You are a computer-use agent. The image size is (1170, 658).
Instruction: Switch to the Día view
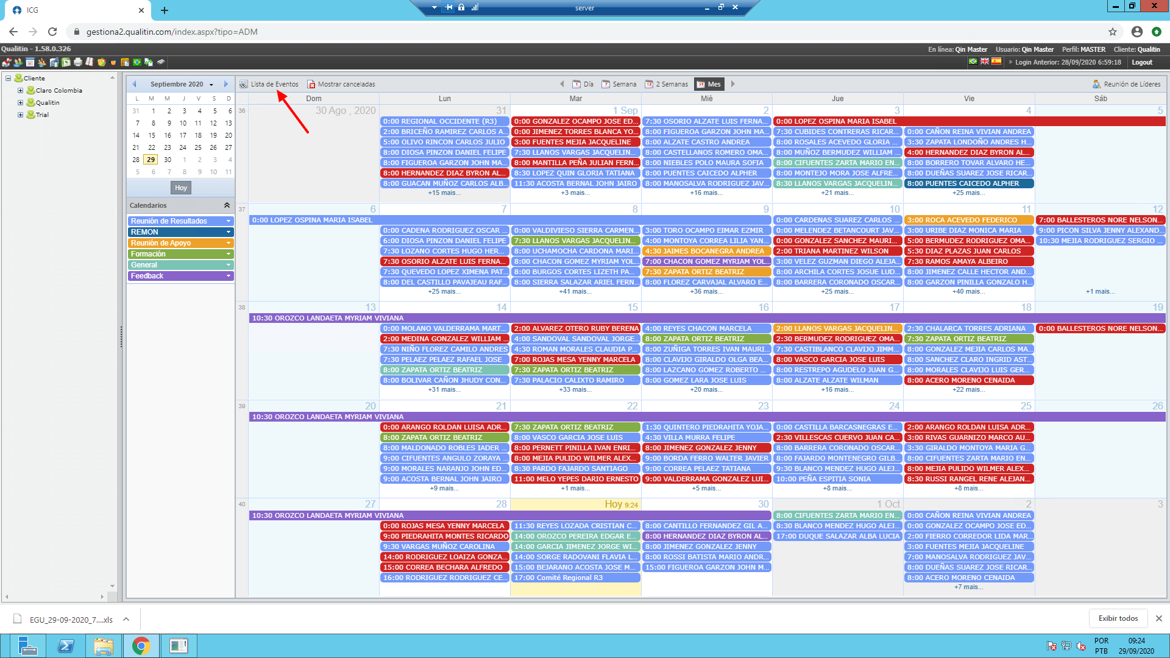(583, 84)
